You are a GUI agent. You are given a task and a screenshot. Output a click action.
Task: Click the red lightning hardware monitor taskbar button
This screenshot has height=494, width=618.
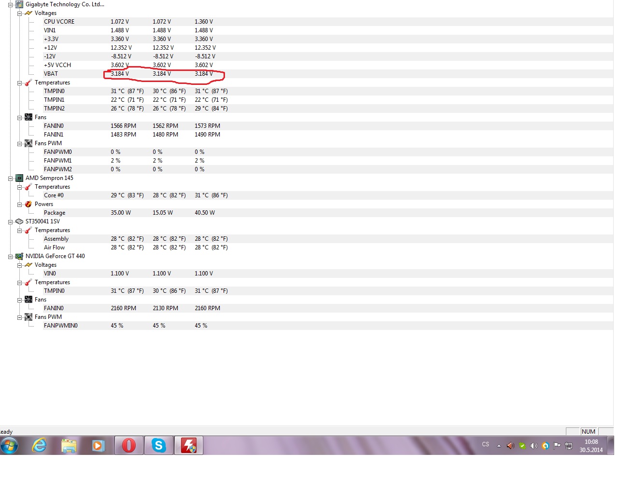click(x=189, y=445)
